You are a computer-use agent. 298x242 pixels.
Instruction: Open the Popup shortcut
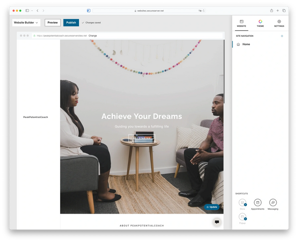[242, 219]
